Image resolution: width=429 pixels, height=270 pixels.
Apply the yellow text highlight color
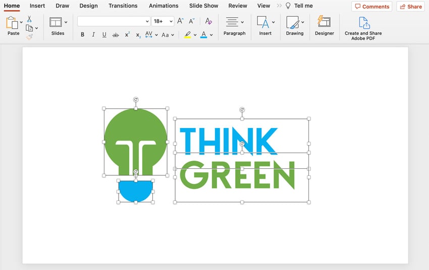click(x=188, y=35)
